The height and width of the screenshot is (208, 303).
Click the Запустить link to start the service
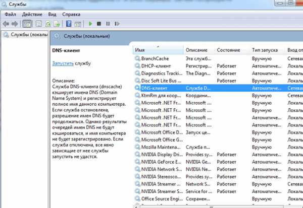pyautogui.click(x=63, y=63)
